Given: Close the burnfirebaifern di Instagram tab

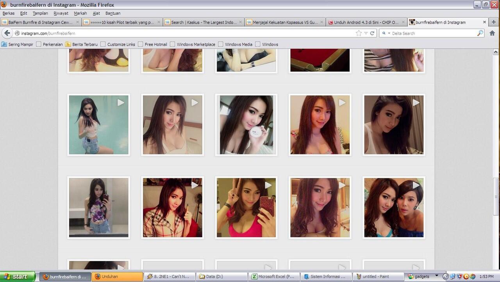Looking at the screenshot, I should 485,22.
